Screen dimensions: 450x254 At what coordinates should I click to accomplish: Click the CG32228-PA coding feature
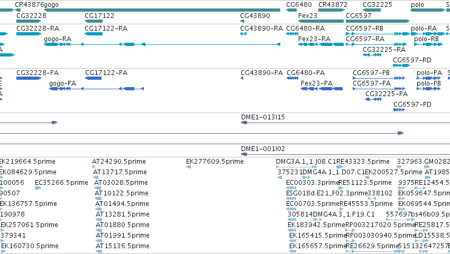29,78
